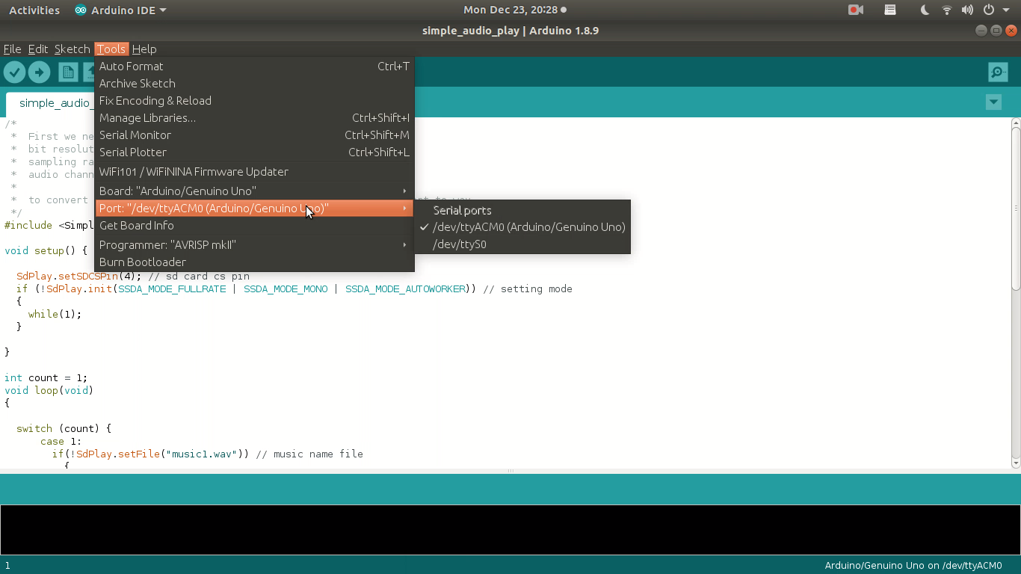This screenshot has width=1021, height=574.
Task: Open the Arduino IDE app menu
Action: [120, 10]
